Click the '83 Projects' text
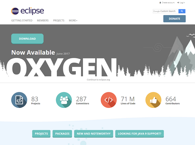 (36, 100)
